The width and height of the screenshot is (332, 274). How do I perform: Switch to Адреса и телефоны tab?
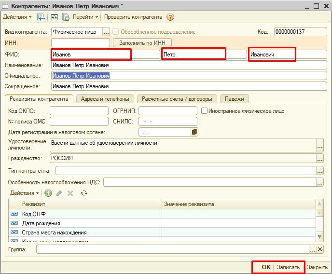coord(105,99)
